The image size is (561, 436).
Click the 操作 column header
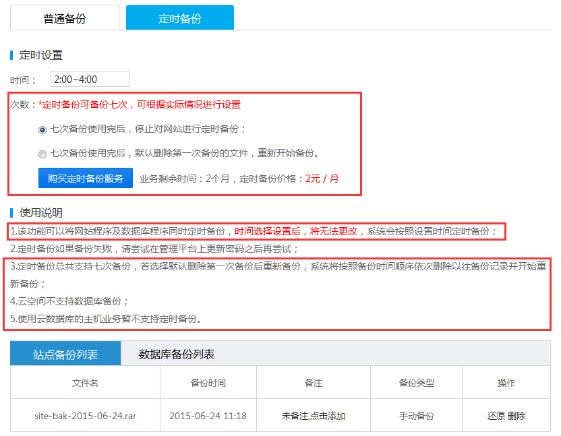506,383
